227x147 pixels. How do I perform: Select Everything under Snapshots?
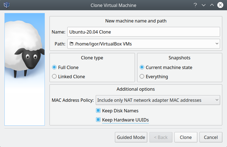(142, 77)
